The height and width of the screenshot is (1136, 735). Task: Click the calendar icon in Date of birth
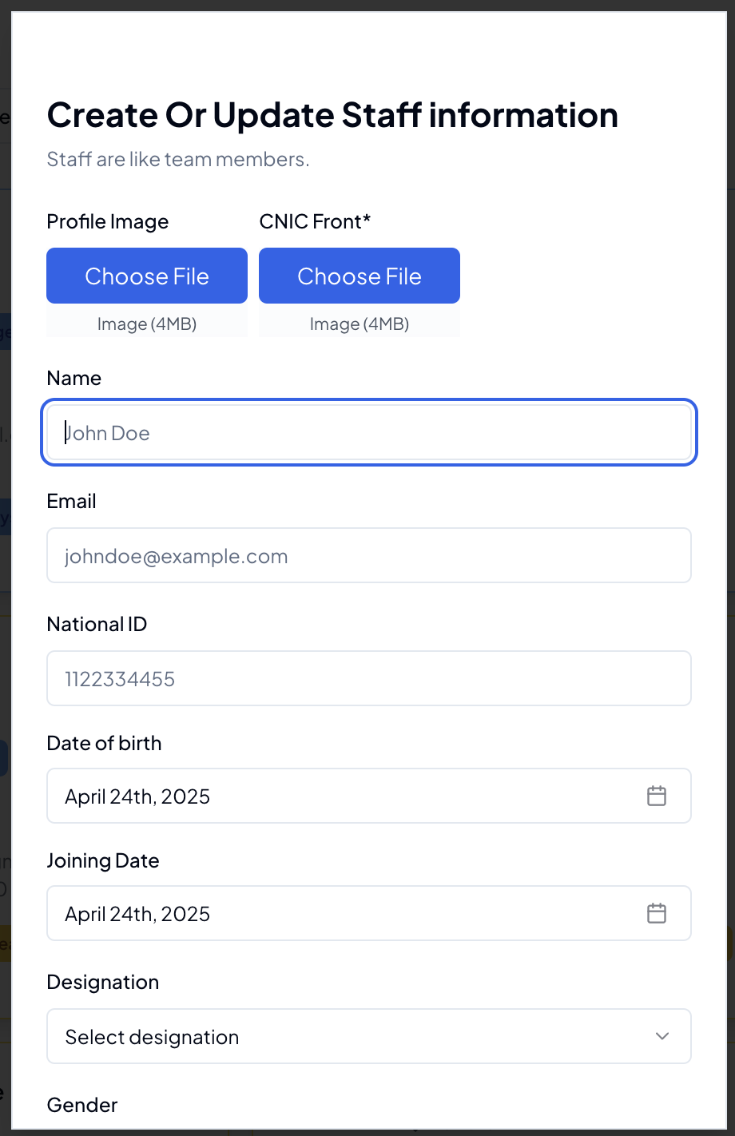tap(656, 796)
